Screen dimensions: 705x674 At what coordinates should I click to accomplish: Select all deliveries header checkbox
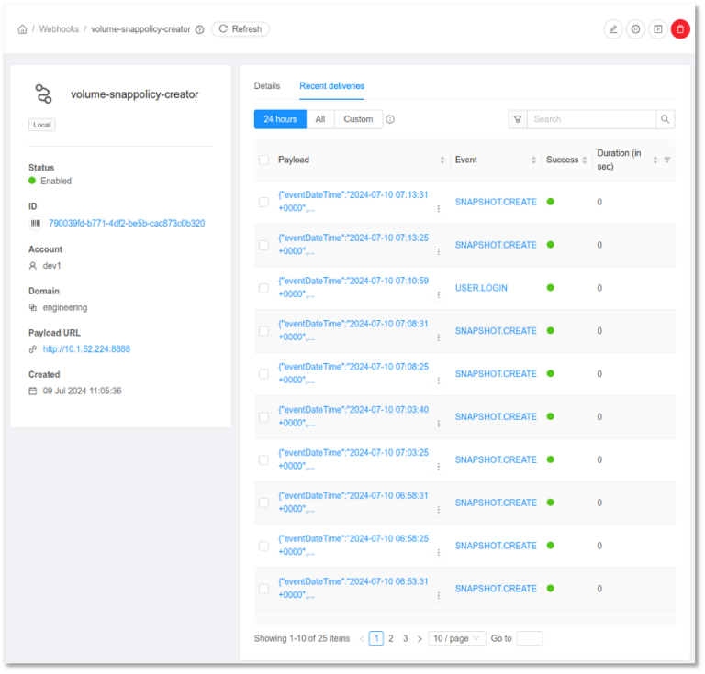[264, 160]
